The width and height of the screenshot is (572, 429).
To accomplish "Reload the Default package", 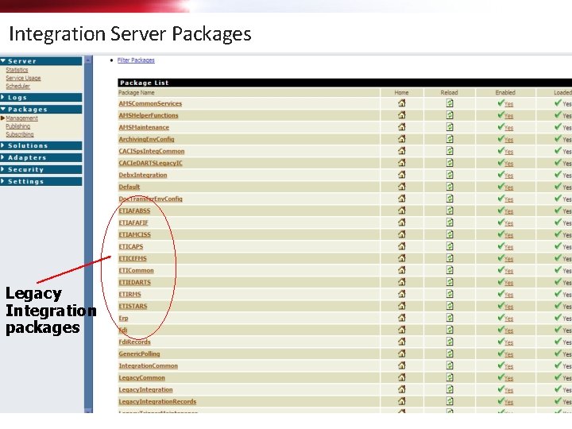I will pos(450,187).
